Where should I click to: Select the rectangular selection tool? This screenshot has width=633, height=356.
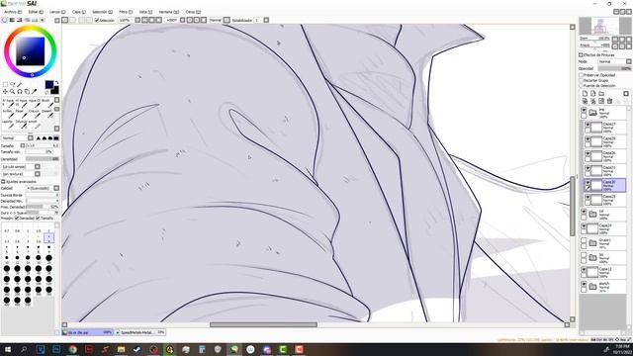tap(5, 84)
